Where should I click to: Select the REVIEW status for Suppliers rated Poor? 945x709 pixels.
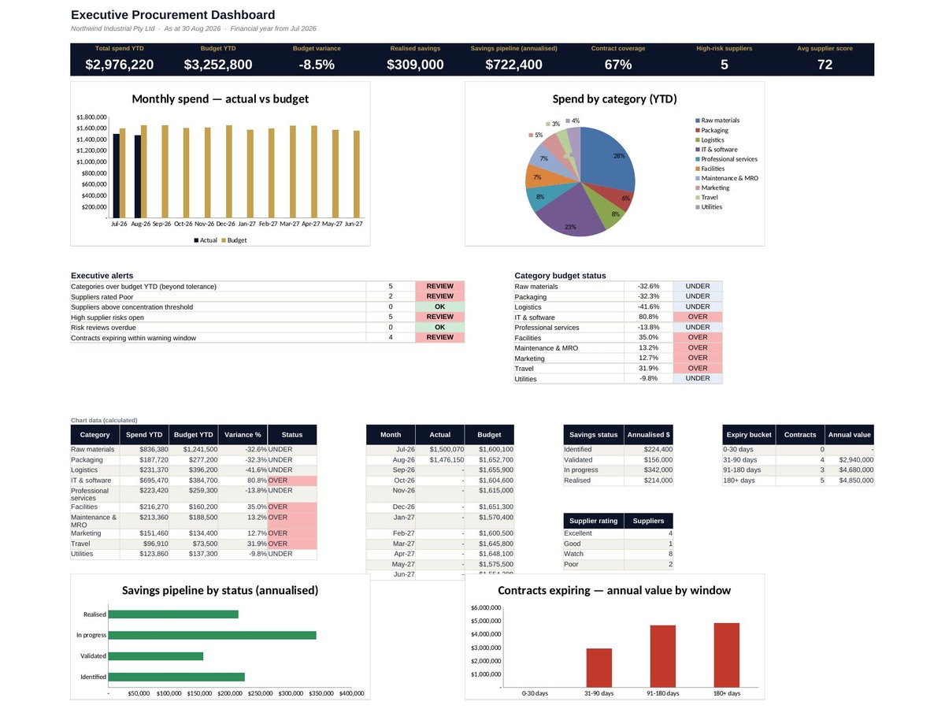440,296
